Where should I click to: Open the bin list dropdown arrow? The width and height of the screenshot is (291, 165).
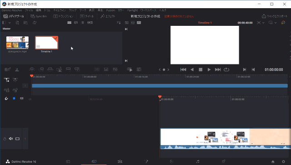tap(10, 23)
